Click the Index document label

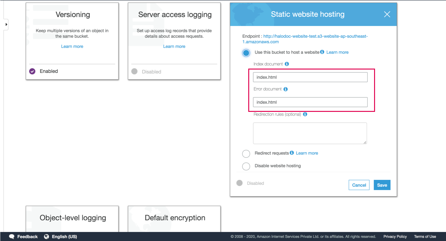(x=268, y=64)
